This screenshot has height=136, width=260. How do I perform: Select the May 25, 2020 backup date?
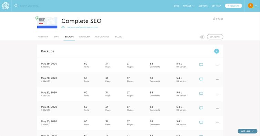[x=49, y=122]
